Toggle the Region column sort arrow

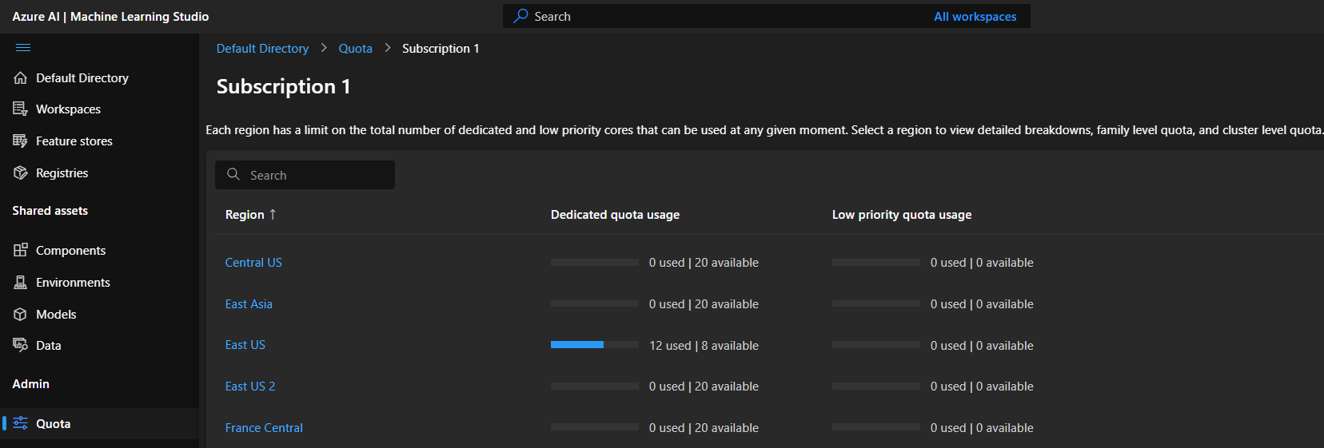pos(273,215)
